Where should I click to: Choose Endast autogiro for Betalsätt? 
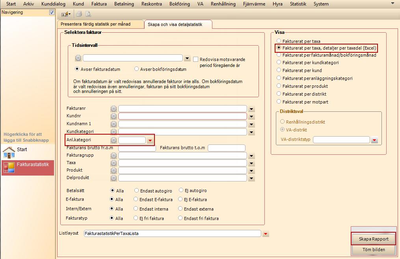tap(136, 191)
